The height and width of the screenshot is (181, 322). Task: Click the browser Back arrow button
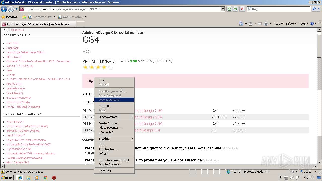coord(4,9)
